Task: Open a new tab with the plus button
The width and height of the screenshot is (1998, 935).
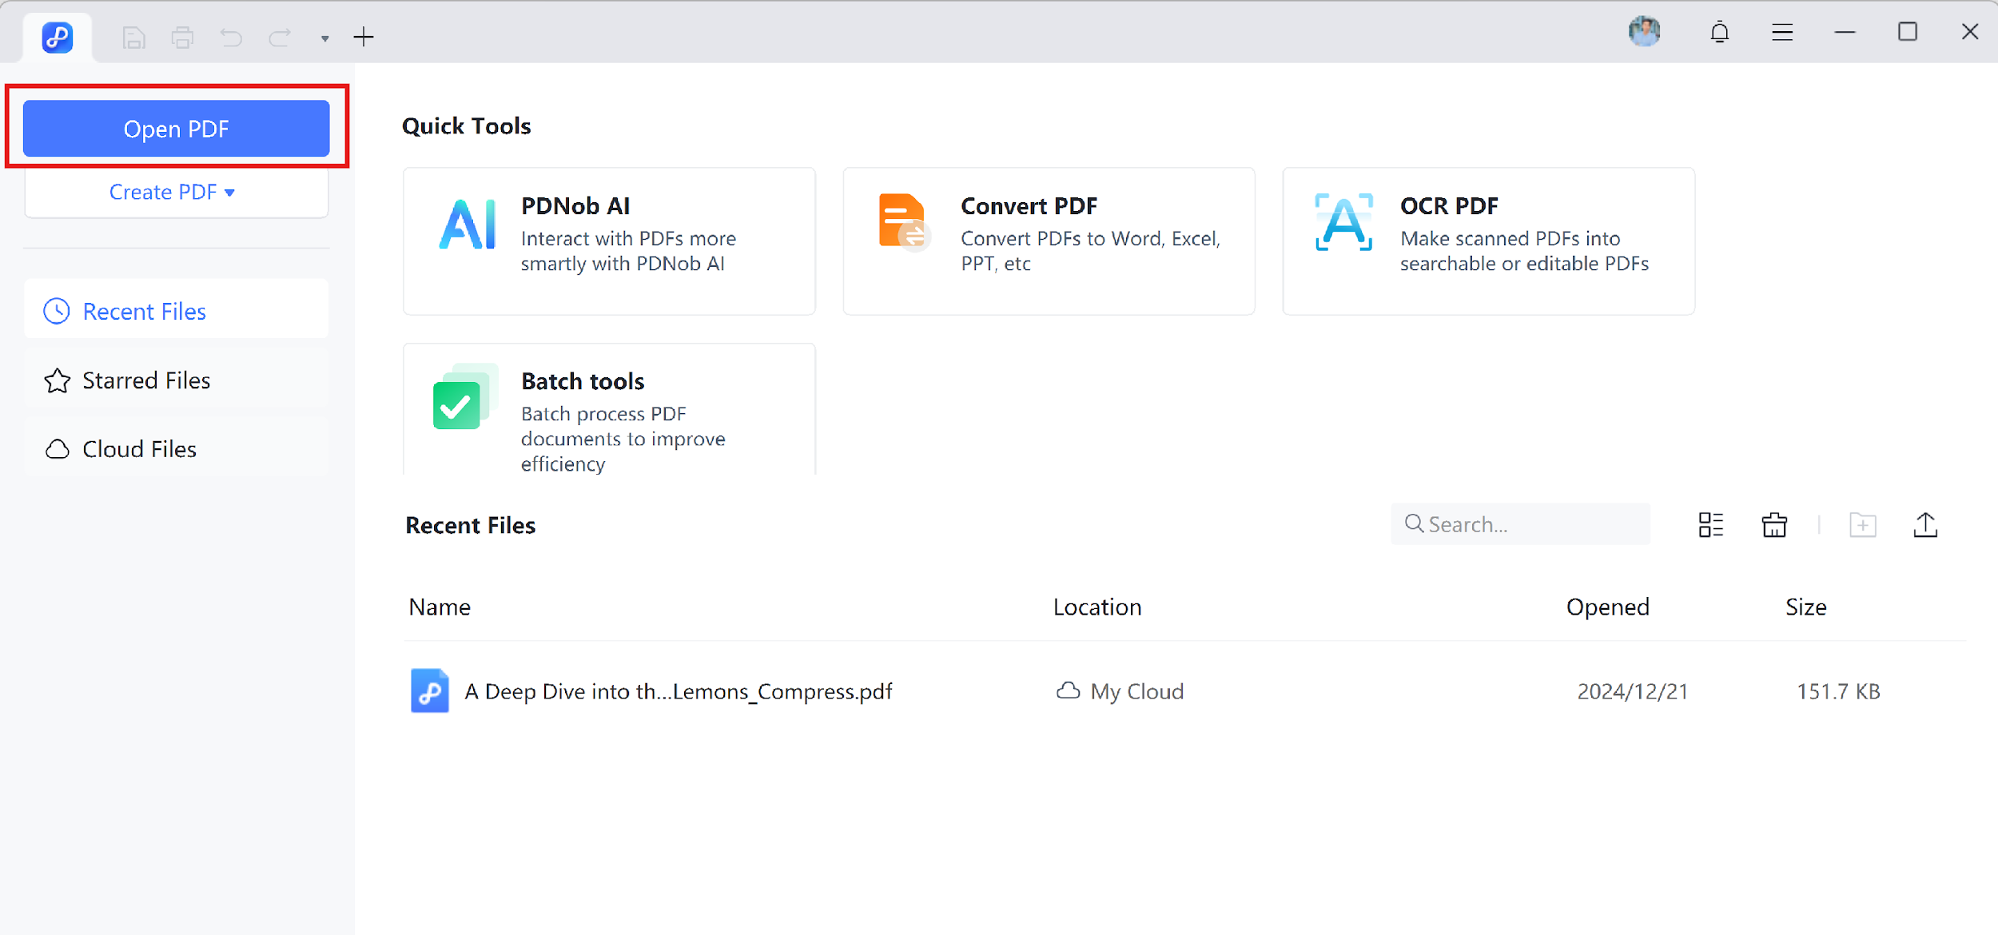Action: click(364, 36)
